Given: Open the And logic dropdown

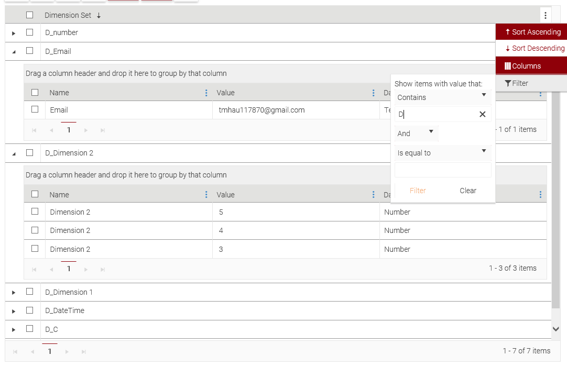Looking at the screenshot, I should [416, 133].
